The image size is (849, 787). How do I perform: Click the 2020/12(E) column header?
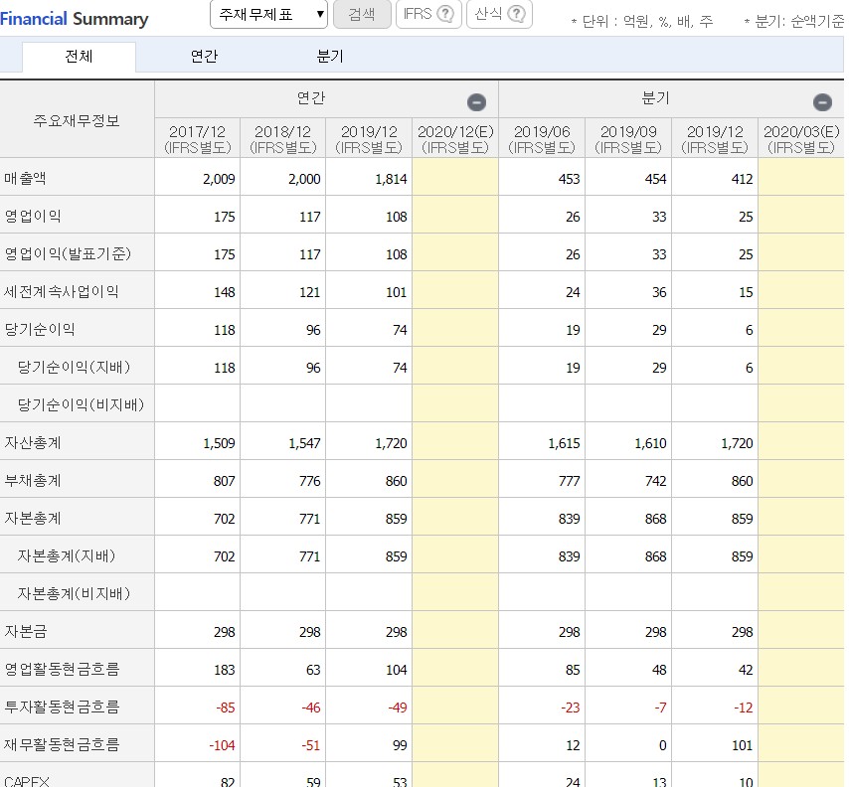coord(455,139)
